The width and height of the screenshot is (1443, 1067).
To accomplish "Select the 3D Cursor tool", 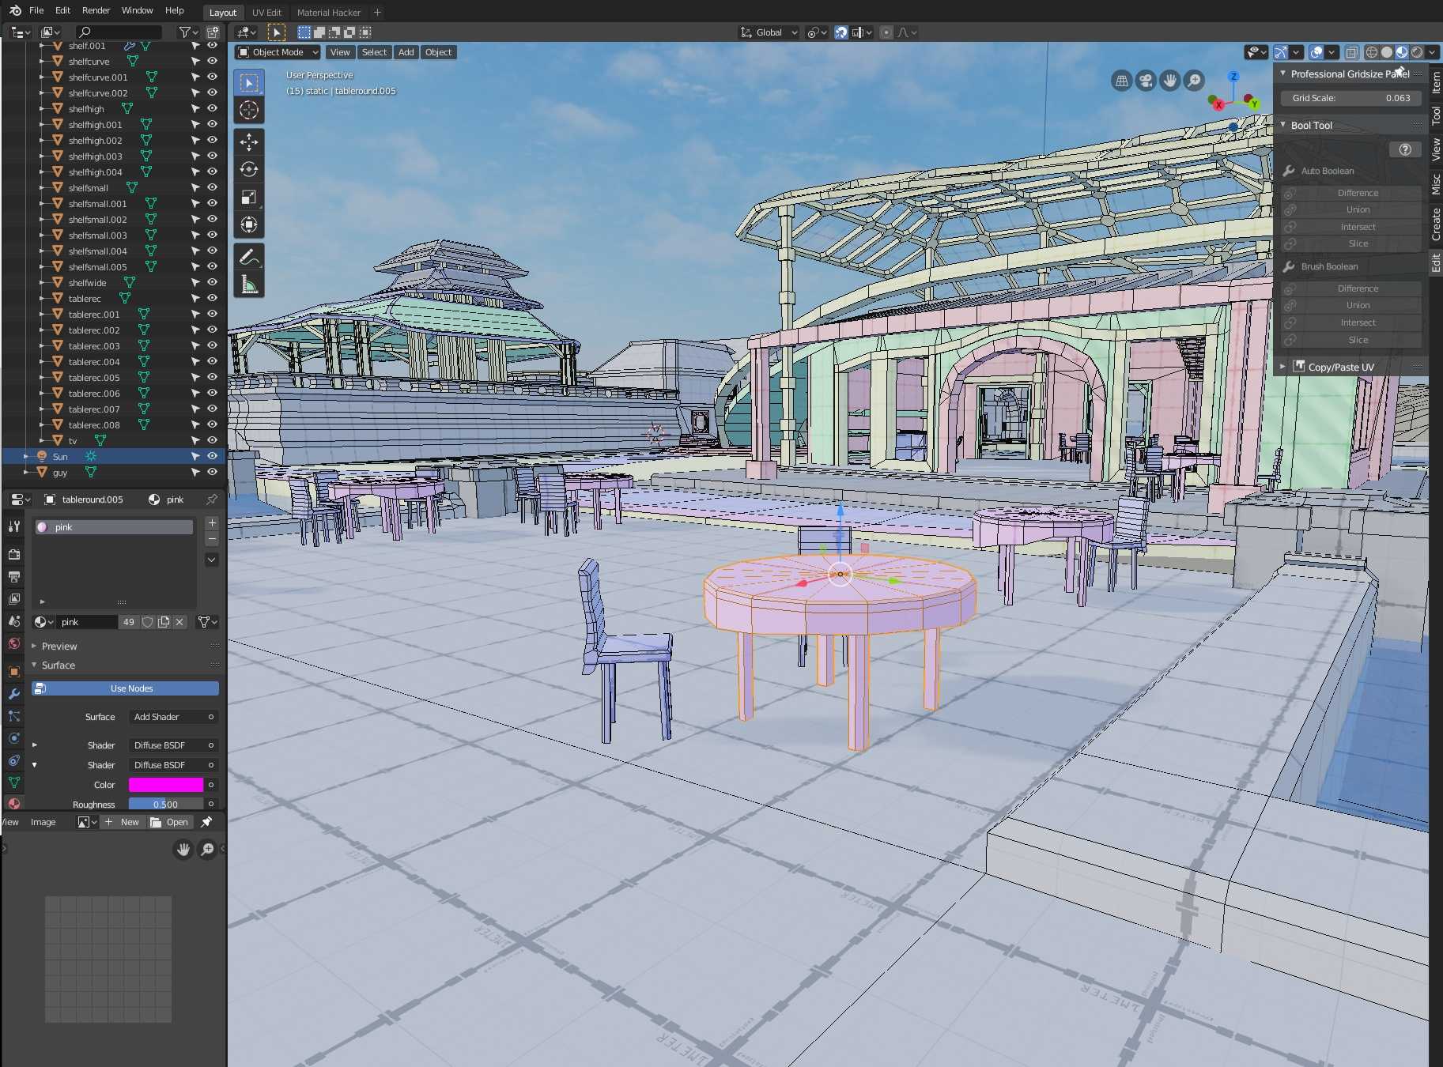I will point(249,111).
